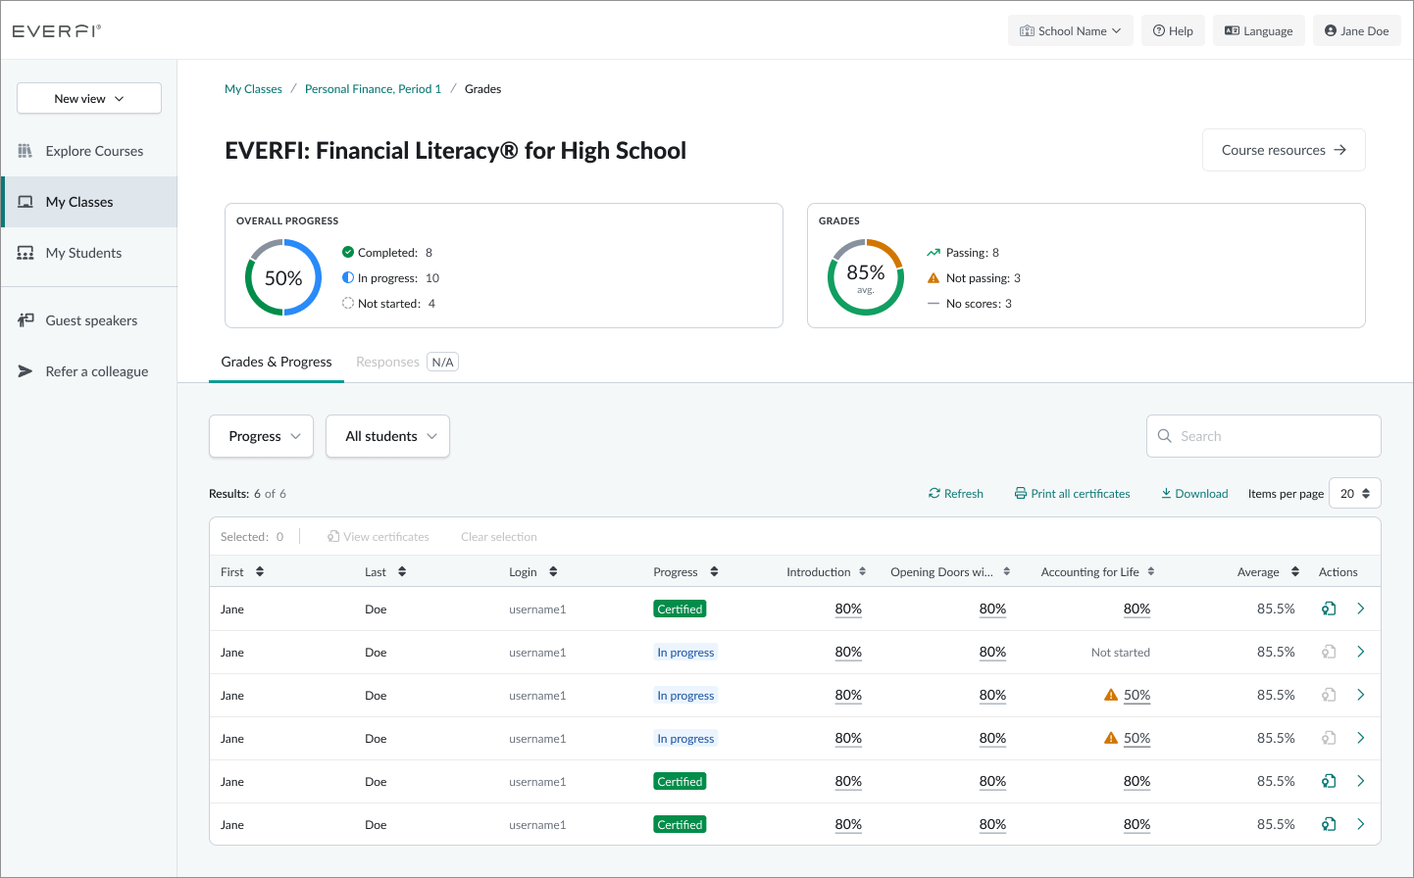Click the Not started: 4 stat
The height and width of the screenshot is (878, 1414).
pyautogui.click(x=388, y=304)
